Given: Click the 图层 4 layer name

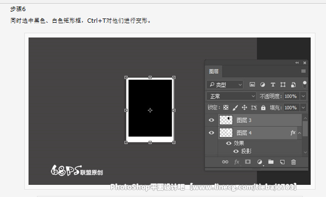Looking at the screenshot, I should pos(244,133).
